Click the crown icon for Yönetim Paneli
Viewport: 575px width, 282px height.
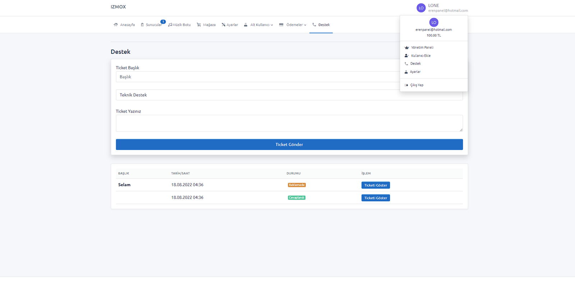pyautogui.click(x=407, y=48)
